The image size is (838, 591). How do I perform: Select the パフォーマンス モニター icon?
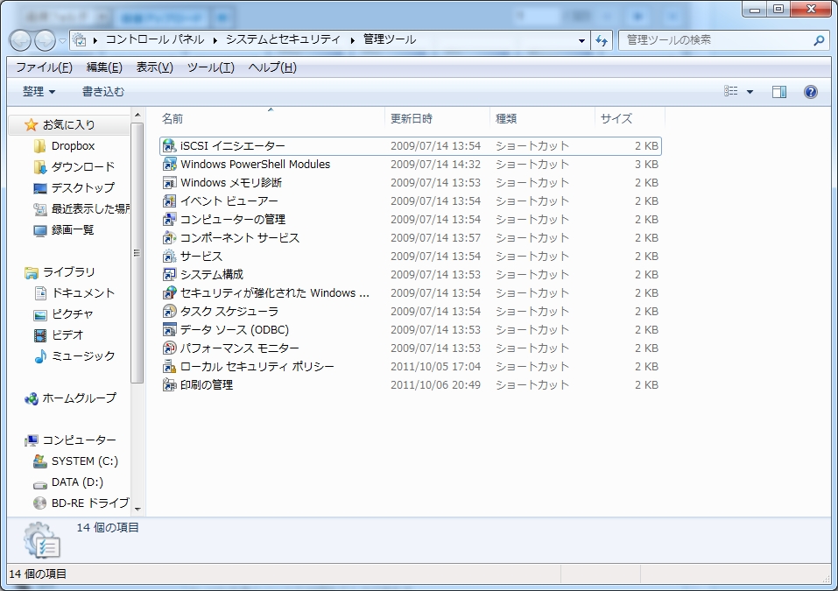pyautogui.click(x=169, y=348)
